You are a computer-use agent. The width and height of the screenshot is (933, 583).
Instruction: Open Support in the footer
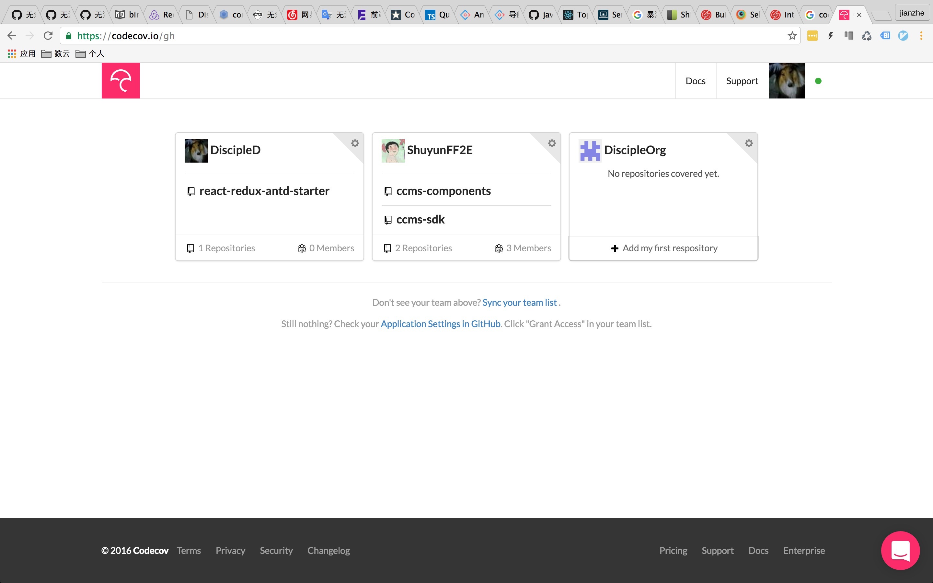tap(718, 550)
